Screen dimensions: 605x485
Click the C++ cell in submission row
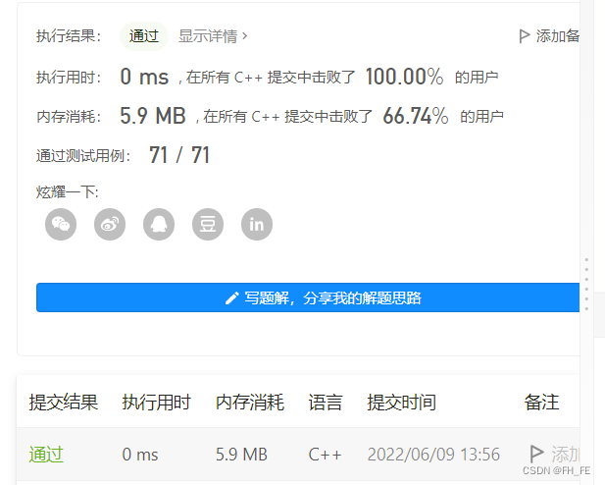[x=325, y=455]
